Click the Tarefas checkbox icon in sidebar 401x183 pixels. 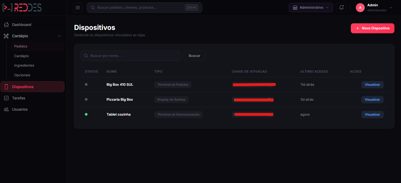coord(6,98)
